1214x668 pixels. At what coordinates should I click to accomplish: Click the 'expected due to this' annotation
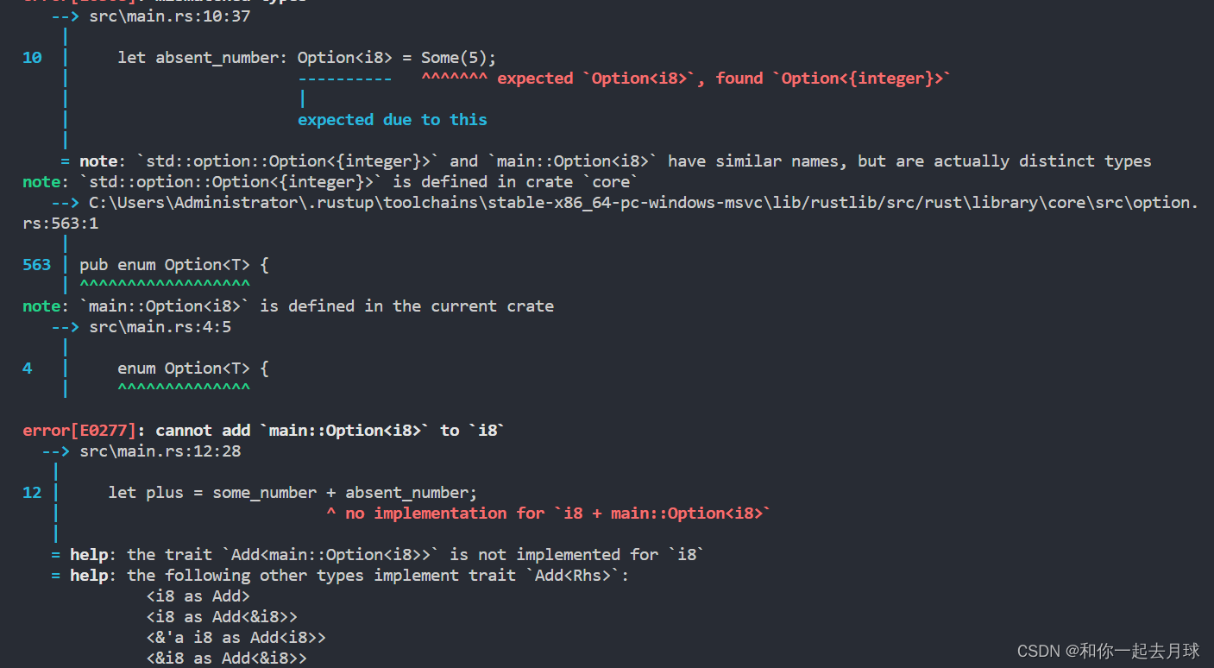pyautogui.click(x=393, y=120)
